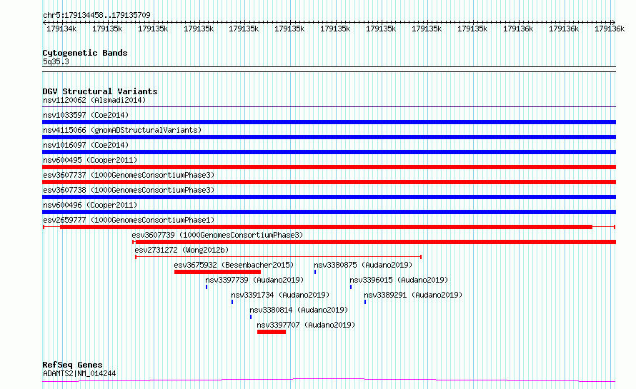Select the nsv3396015 (Audano2019) label
This screenshot has height=389, width=636.
click(x=399, y=280)
